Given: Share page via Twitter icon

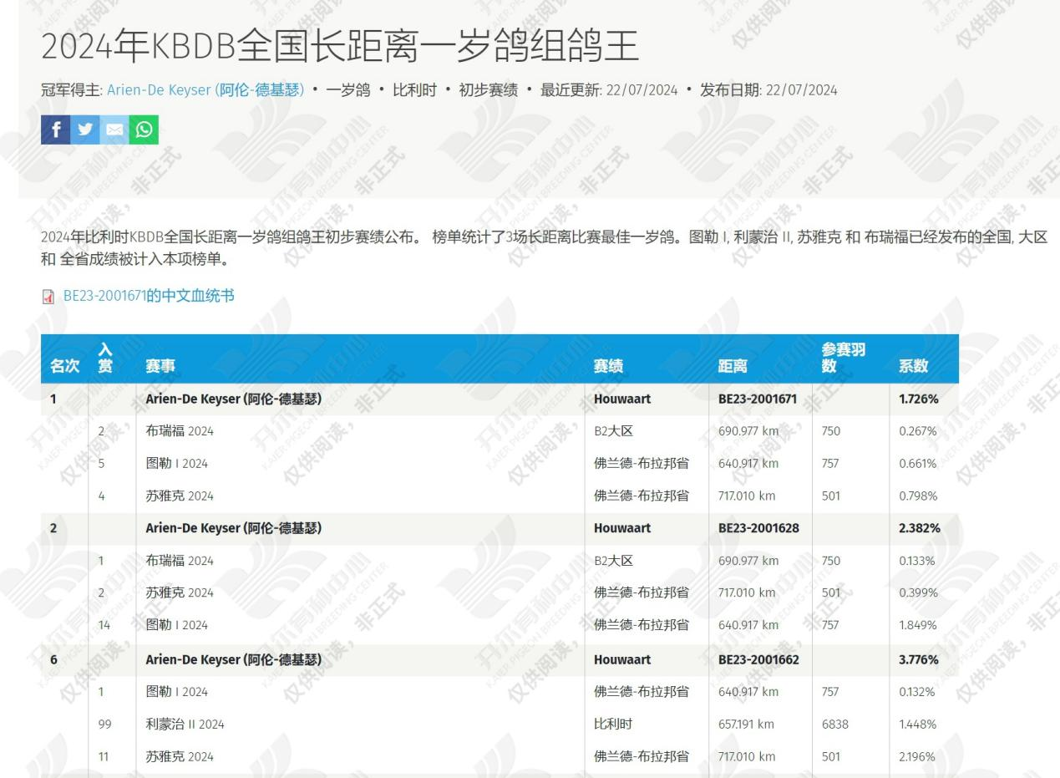Looking at the screenshot, I should pos(85,130).
